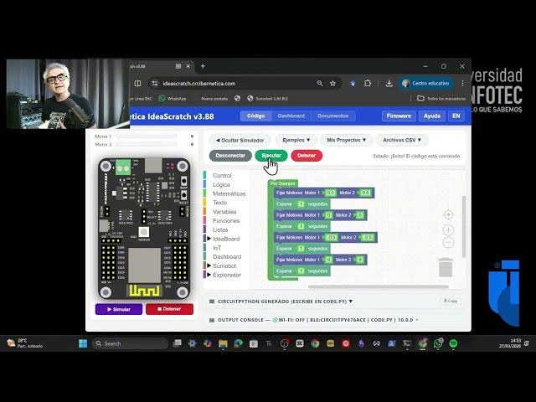The image size is (536, 402).
Task: Click the Windows taskbar Search box
Action: click(x=130, y=343)
